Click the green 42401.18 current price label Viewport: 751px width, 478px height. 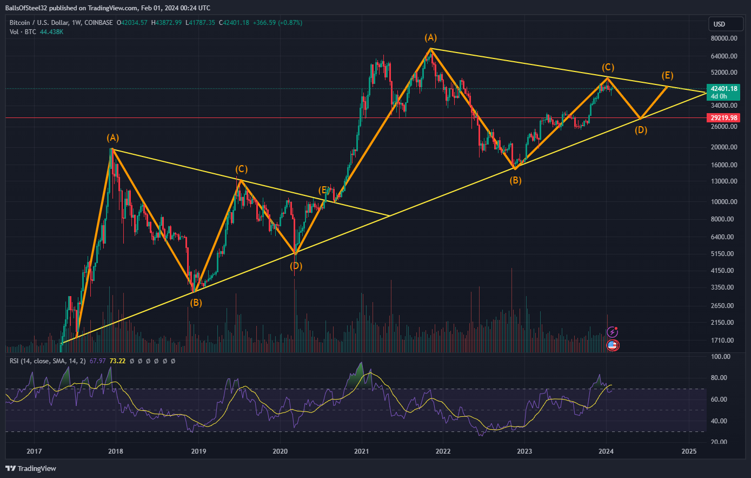pyautogui.click(x=724, y=88)
